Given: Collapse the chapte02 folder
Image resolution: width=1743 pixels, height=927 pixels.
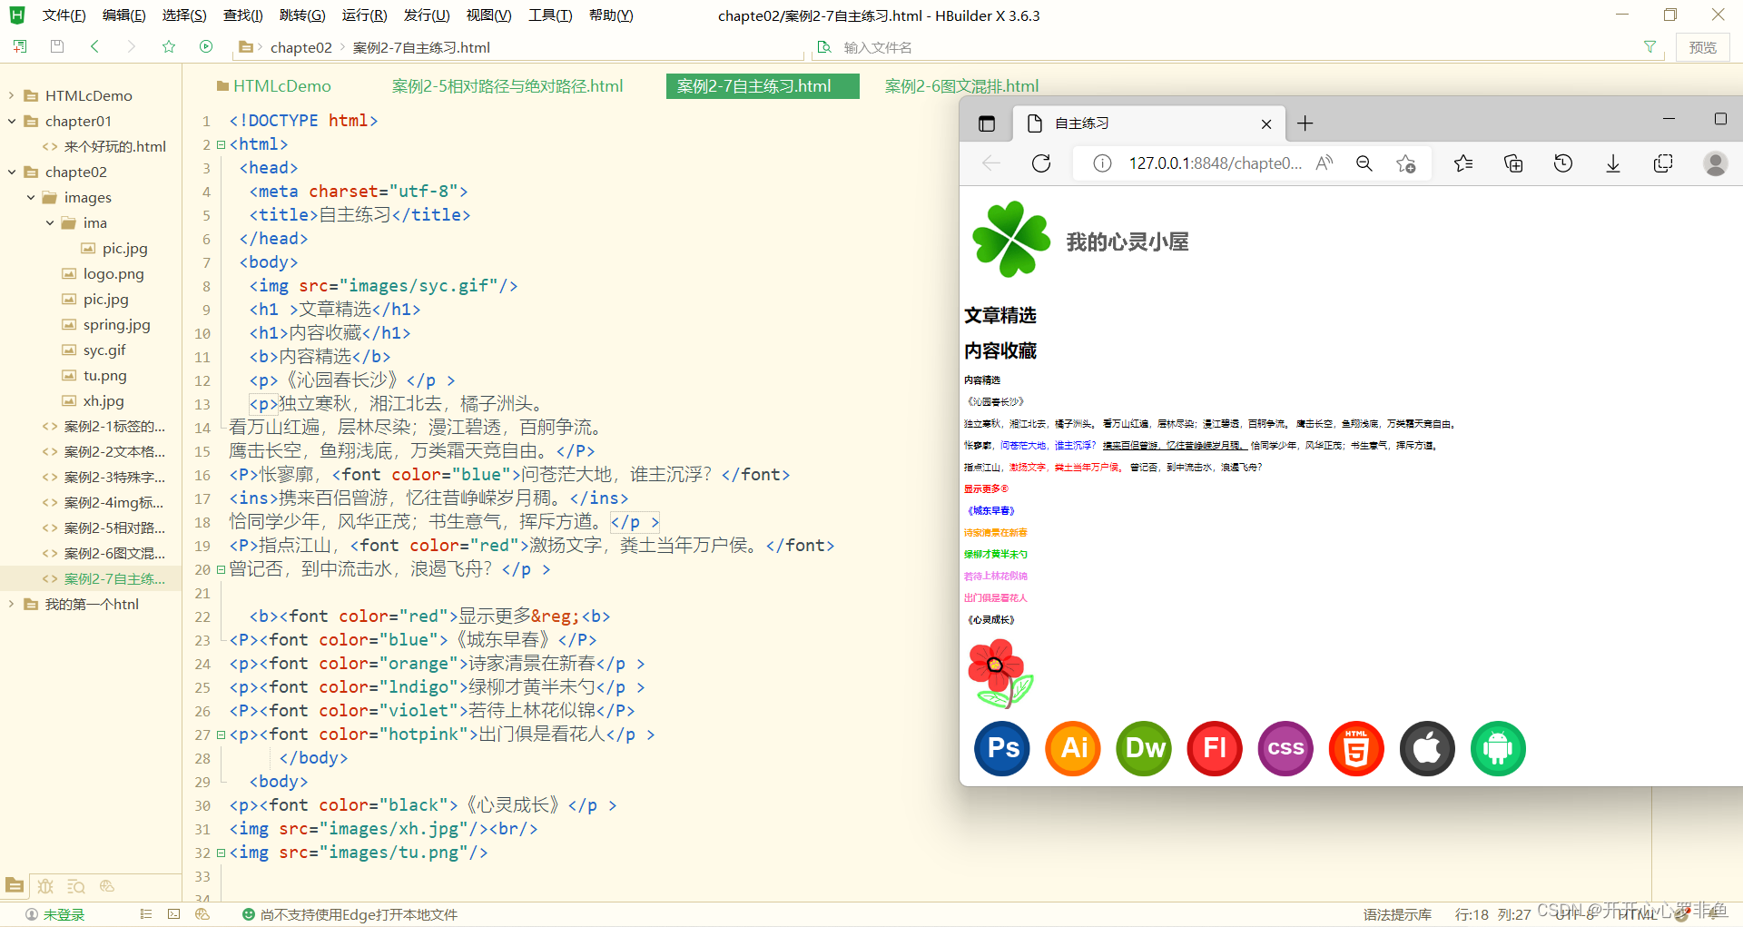Looking at the screenshot, I should (12, 172).
